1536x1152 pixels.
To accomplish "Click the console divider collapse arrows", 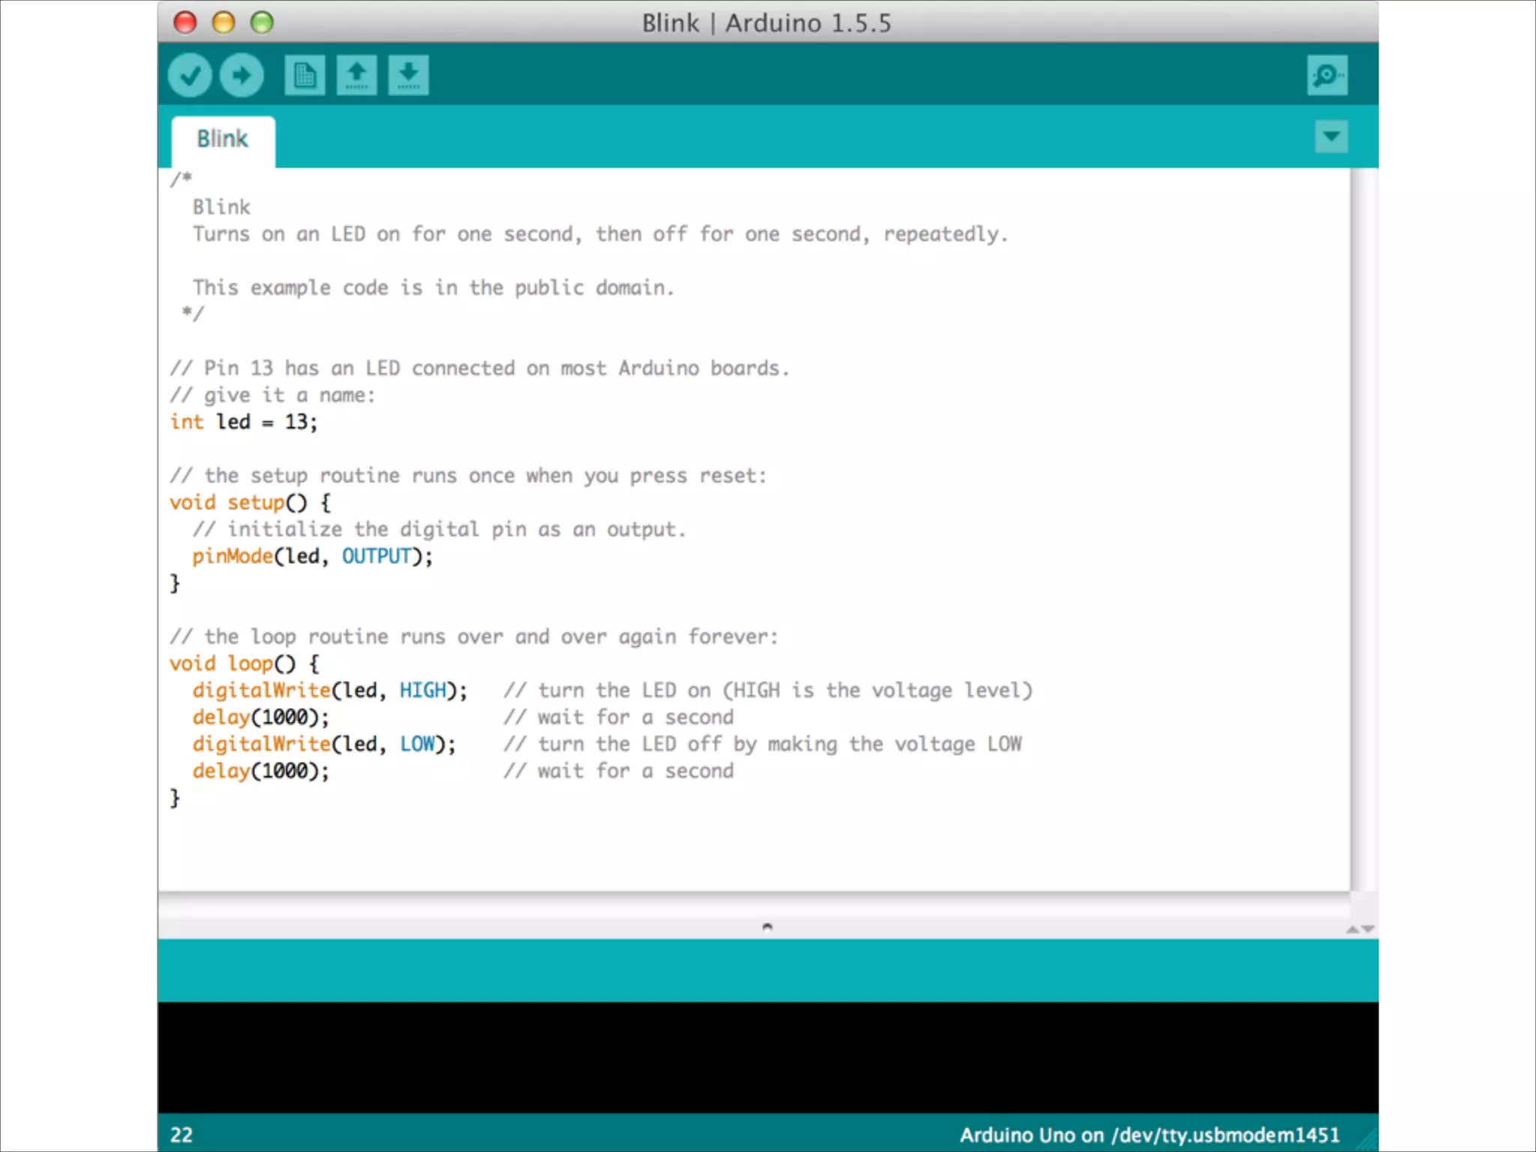I will (x=1360, y=928).
